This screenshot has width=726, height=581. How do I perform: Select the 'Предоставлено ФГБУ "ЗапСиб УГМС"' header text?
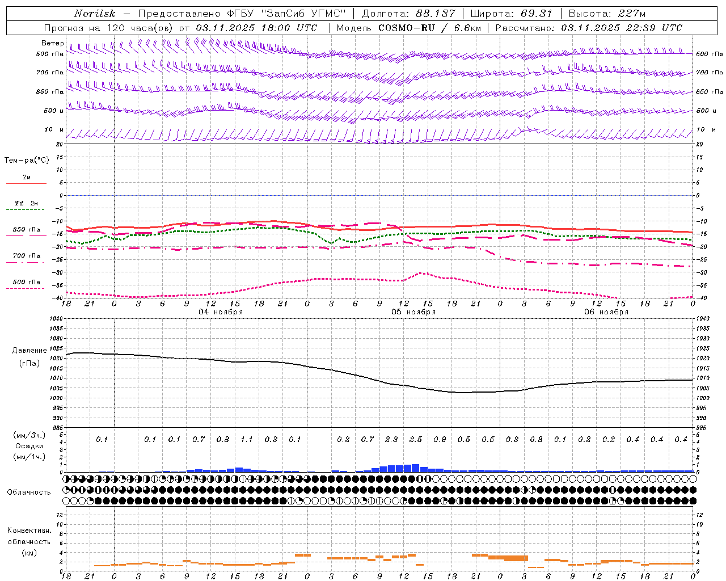coord(242,14)
